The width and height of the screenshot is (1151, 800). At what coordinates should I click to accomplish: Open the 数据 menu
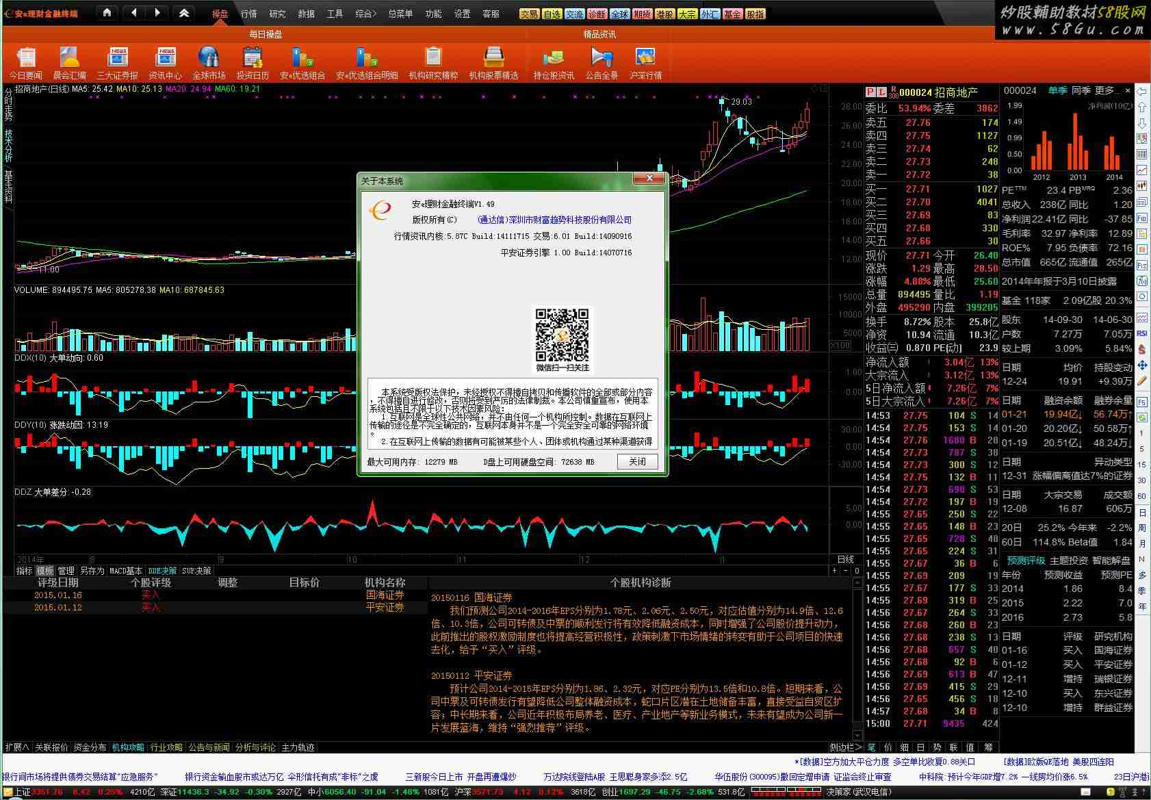tap(307, 14)
